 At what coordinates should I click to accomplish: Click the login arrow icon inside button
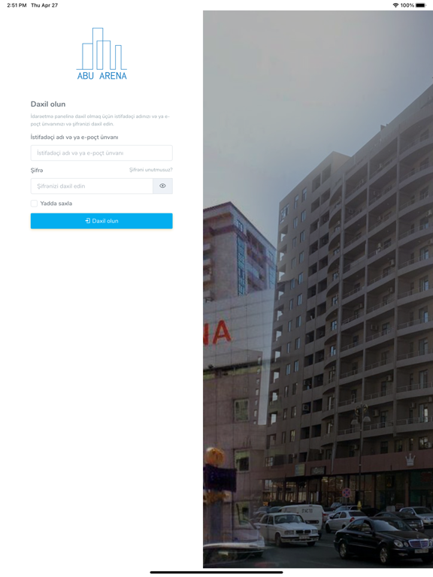coord(88,221)
